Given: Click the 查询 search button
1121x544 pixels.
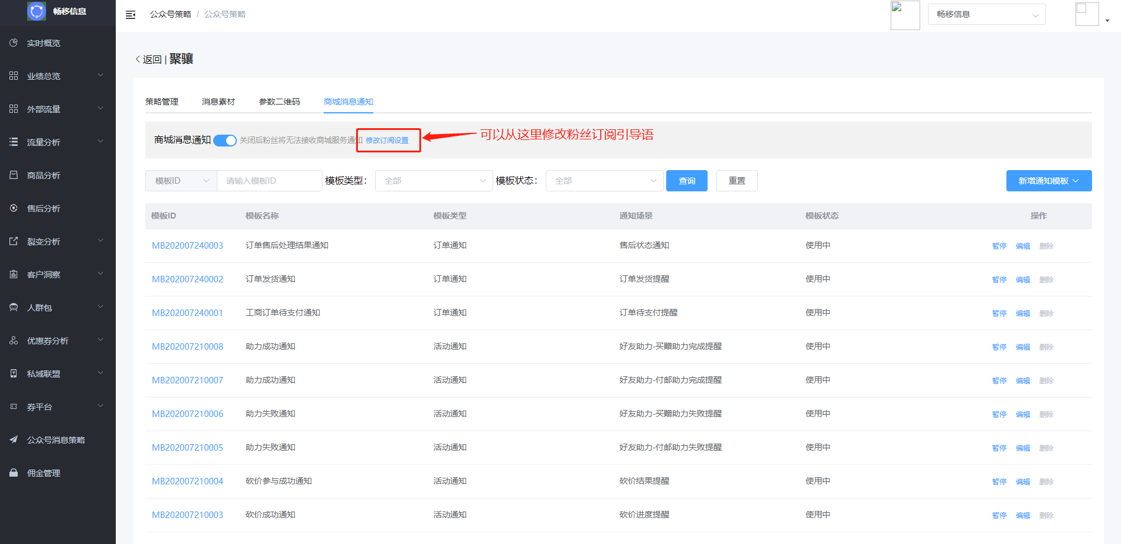Looking at the screenshot, I should pos(686,181).
